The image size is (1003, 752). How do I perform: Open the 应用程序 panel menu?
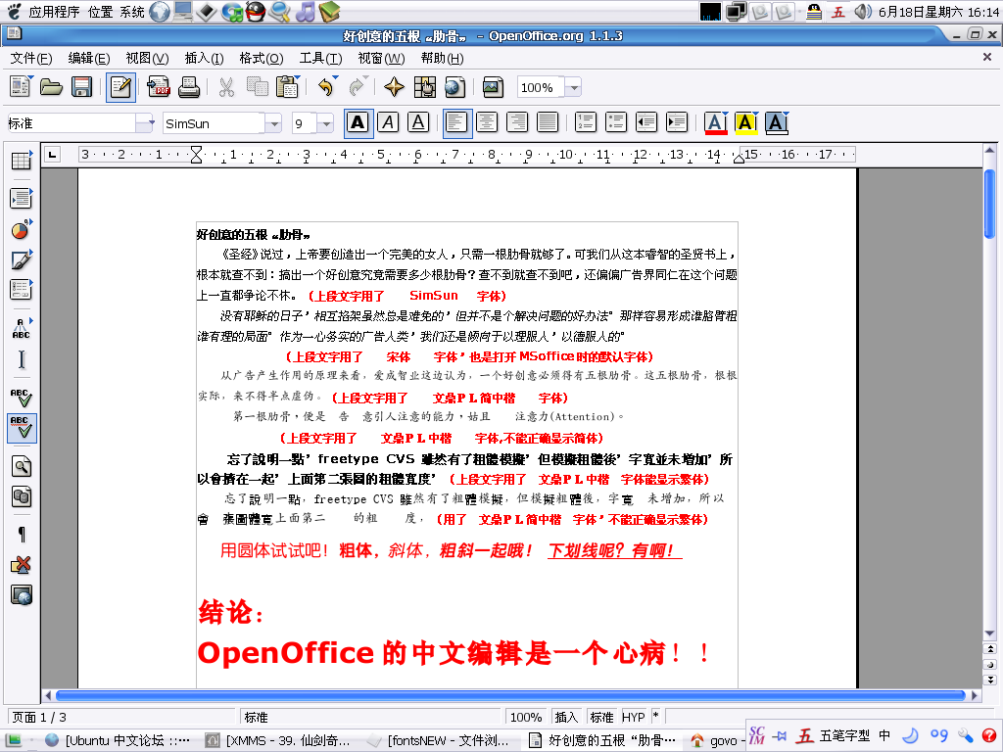pos(54,12)
